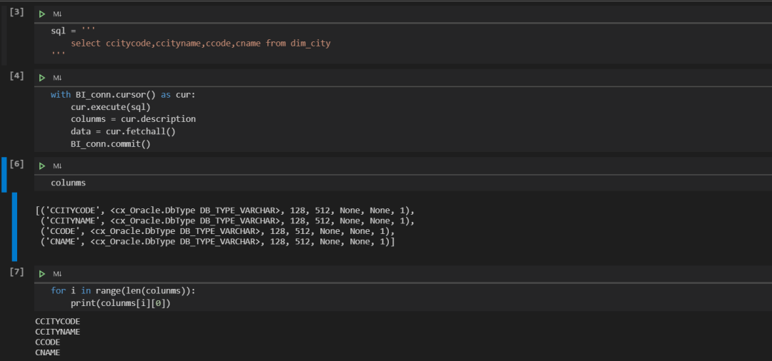Run the cell containing the sql string
Screen dimensions: 772x361
[x=42, y=14]
